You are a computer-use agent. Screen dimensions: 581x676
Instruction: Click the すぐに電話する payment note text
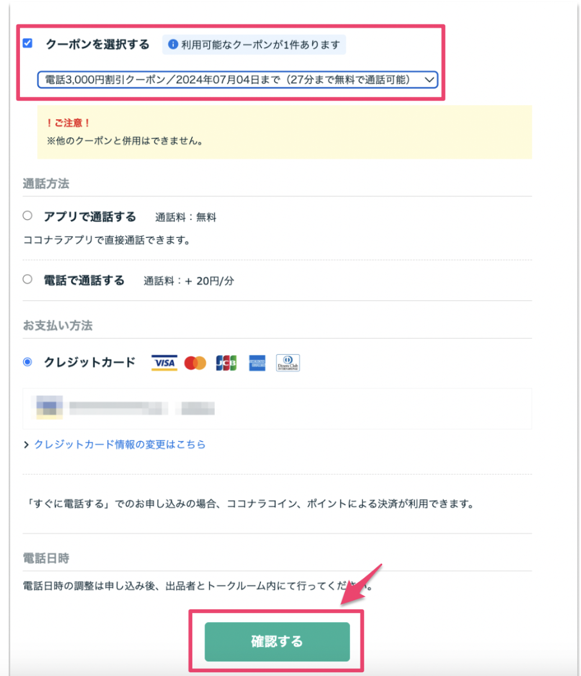tap(250, 503)
